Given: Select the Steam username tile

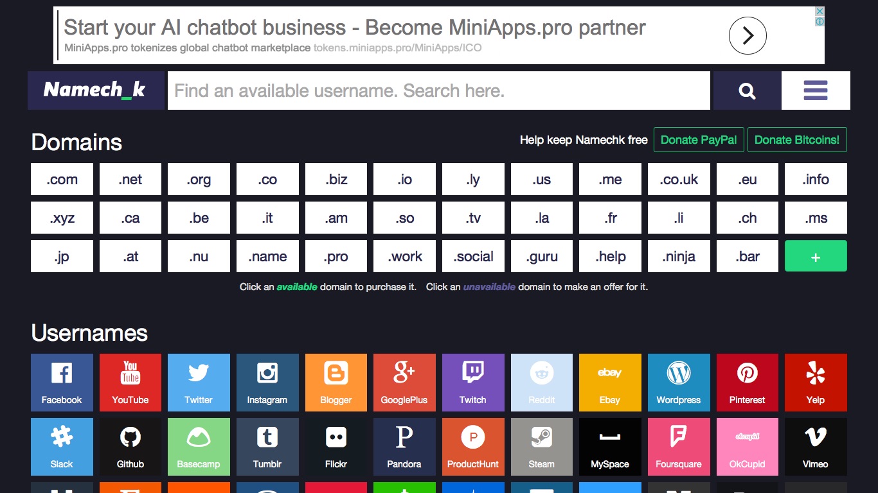Looking at the screenshot, I should [542, 447].
